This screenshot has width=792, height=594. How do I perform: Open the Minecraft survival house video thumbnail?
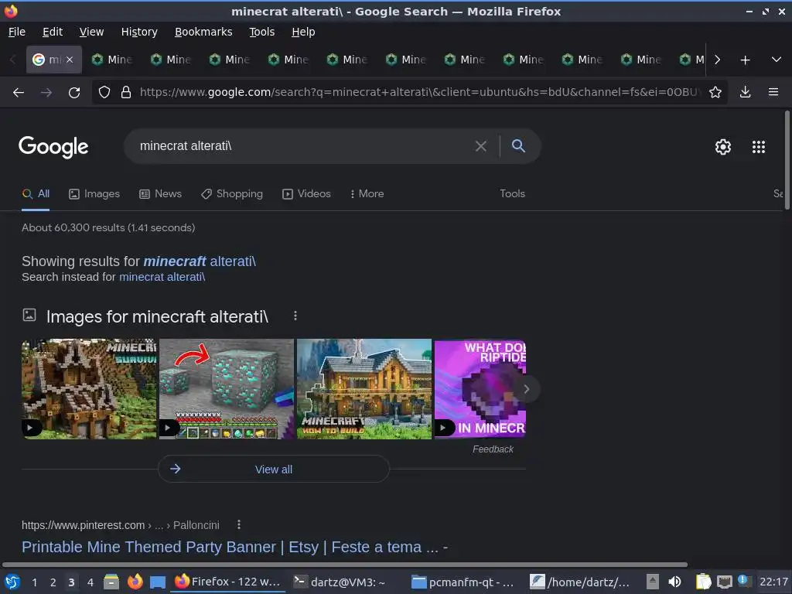(90, 389)
